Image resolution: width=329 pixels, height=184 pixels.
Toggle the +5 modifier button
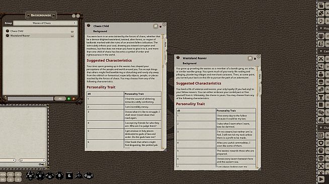tap(18, 174)
